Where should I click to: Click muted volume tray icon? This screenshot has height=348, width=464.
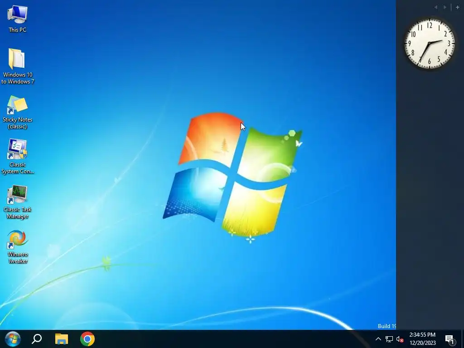(x=400, y=339)
